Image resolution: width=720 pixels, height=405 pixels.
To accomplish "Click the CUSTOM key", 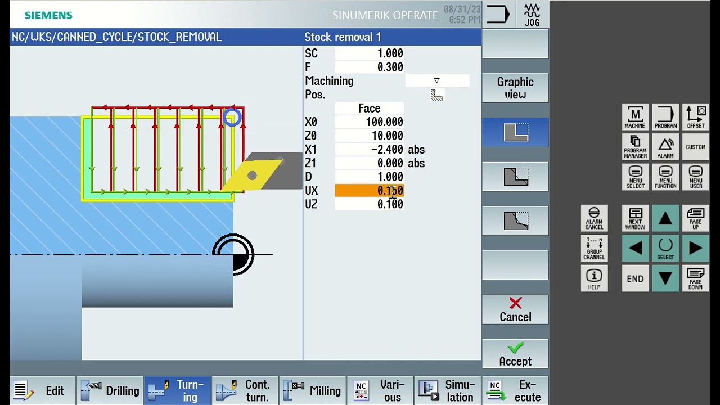I will point(696,147).
